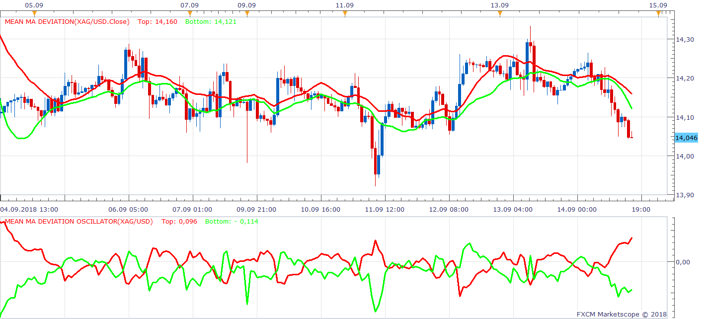Click the '19:00' time axis label
The image size is (707, 319).
point(640,210)
